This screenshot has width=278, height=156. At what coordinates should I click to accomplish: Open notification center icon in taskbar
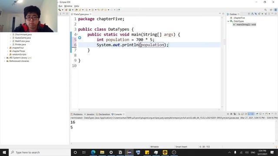click(x=272, y=152)
